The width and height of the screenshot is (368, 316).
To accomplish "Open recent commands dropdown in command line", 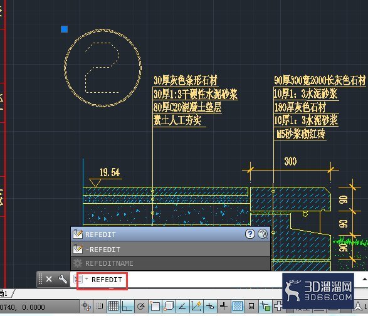I will [87, 278].
